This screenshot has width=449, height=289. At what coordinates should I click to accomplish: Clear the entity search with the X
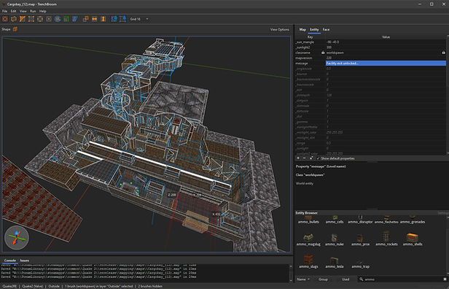coord(445,279)
